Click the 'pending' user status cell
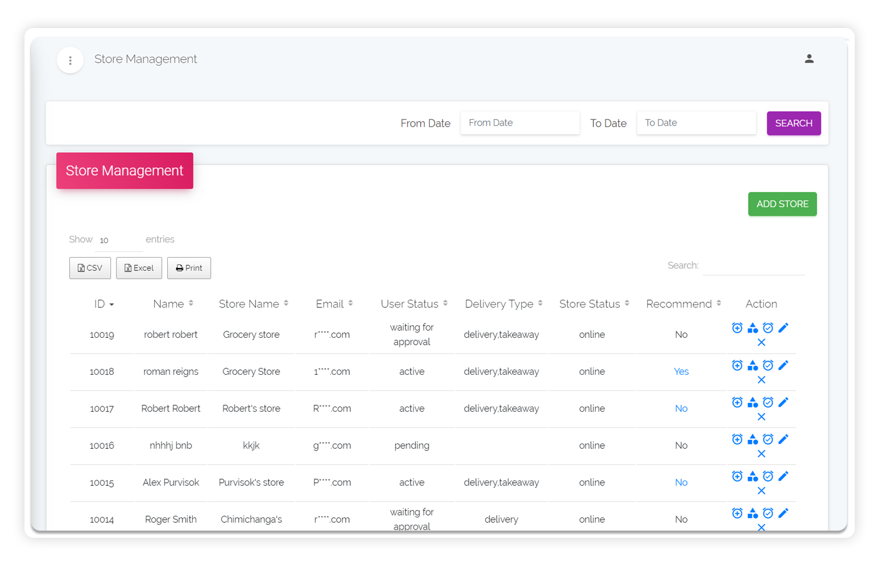This screenshot has height=567, width=884. 412,446
